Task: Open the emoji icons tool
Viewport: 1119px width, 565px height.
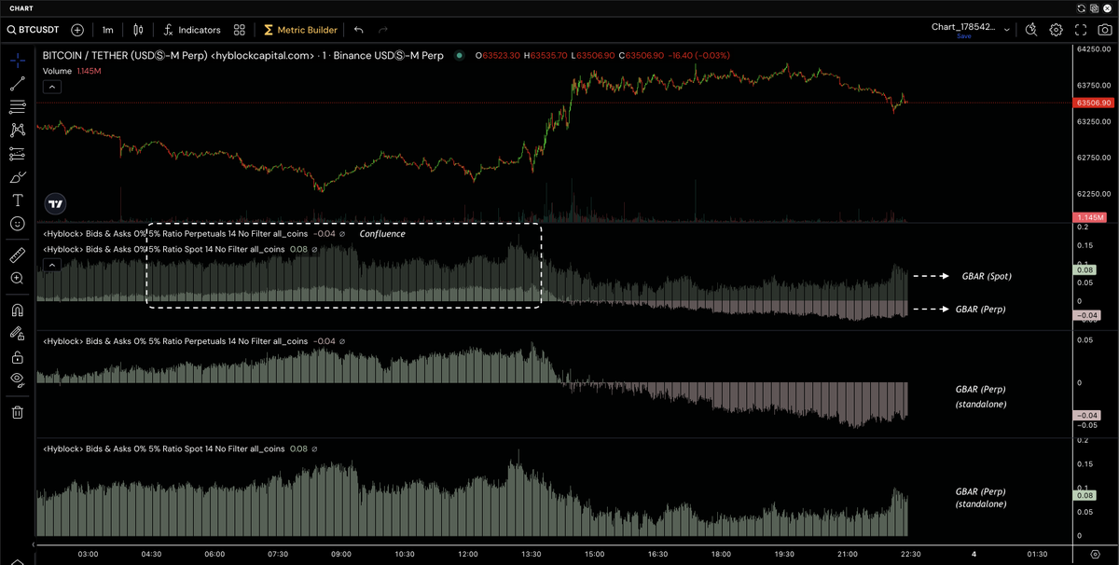Action: click(18, 224)
